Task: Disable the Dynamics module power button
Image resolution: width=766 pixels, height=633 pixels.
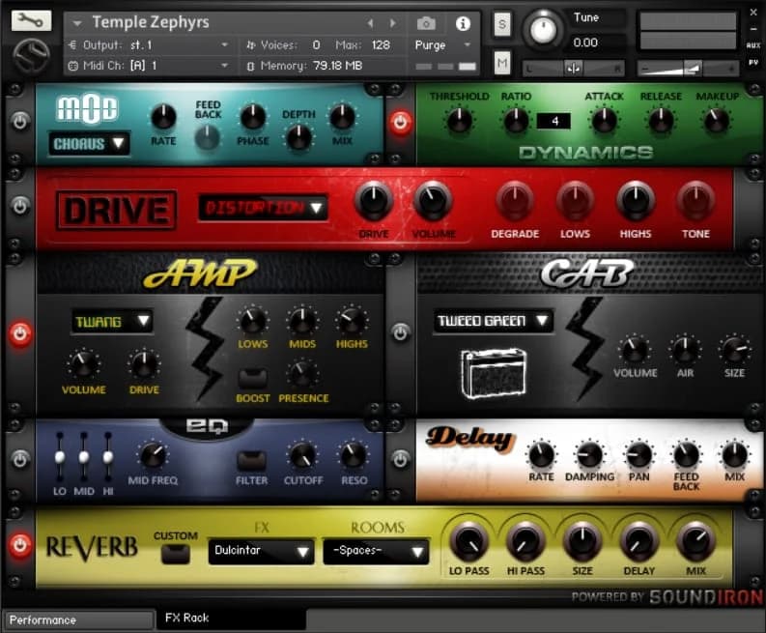Action: tap(400, 123)
